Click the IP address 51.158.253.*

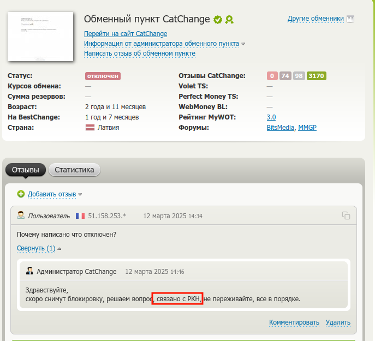107,216
